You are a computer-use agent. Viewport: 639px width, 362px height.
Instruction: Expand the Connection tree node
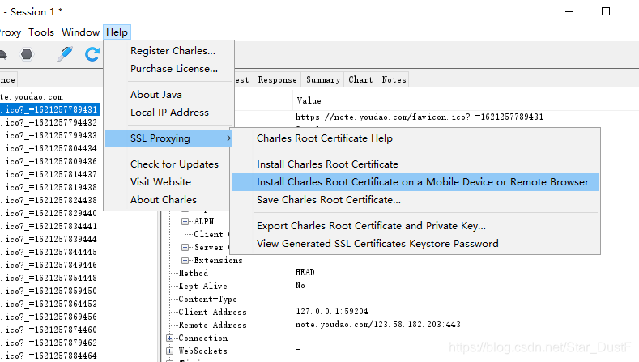[169, 339]
